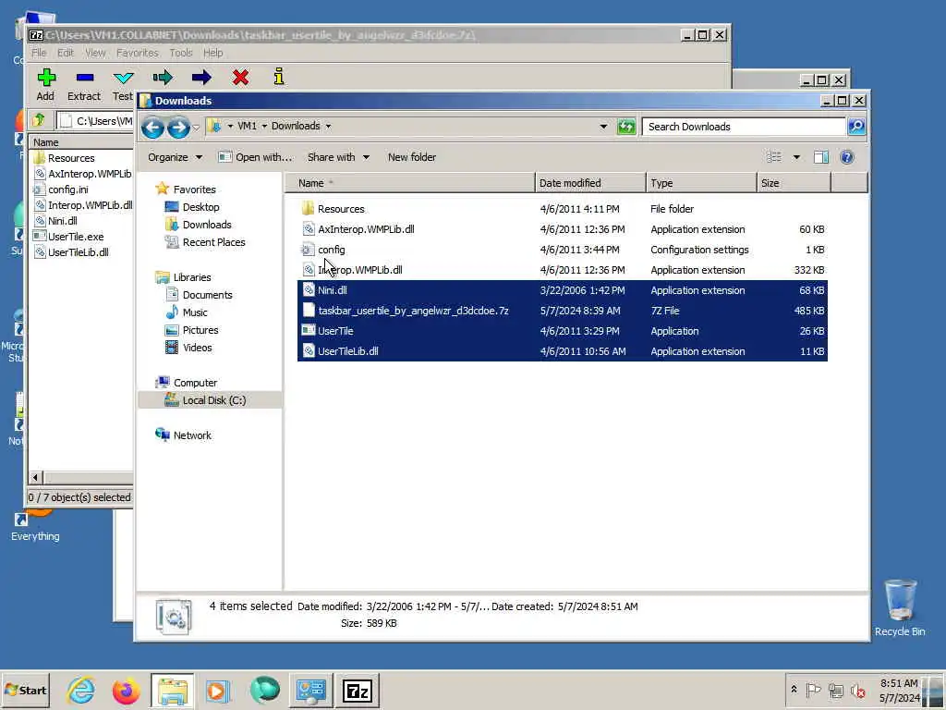Click the 7-Zip Add button

click(46, 84)
